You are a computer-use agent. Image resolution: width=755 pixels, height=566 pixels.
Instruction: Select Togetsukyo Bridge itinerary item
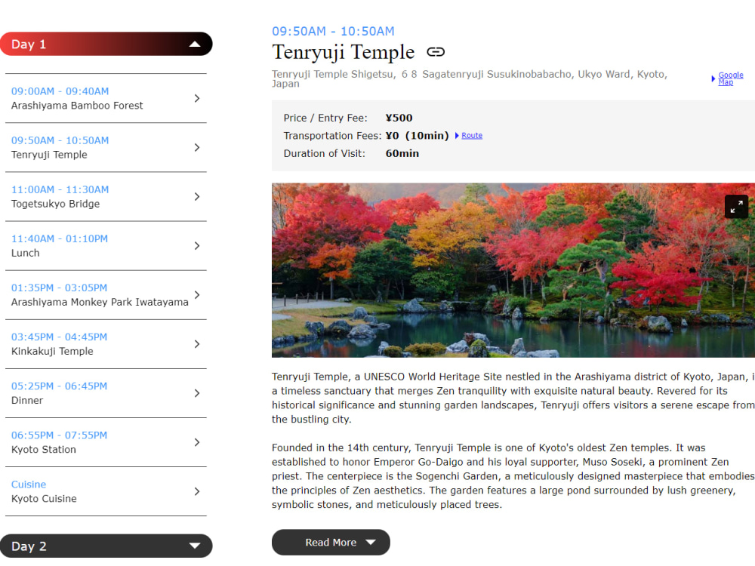click(x=106, y=196)
